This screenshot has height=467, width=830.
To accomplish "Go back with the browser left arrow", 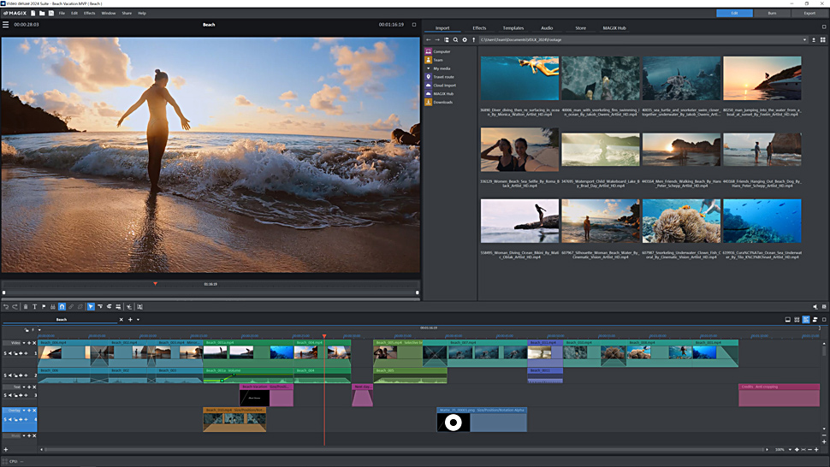I will tap(429, 40).
